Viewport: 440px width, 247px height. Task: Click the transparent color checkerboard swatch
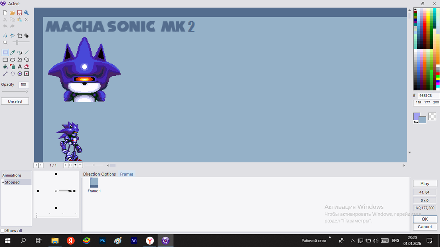pos(432,116)
